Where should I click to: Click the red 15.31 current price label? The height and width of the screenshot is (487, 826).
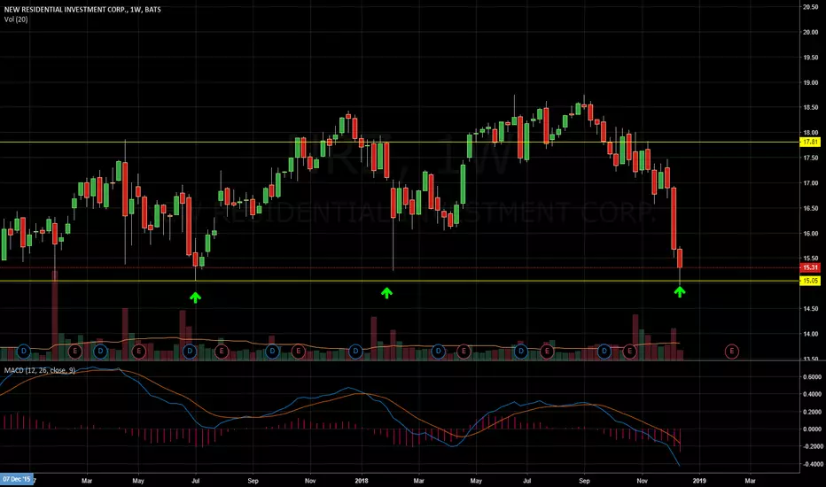point(810,267)
